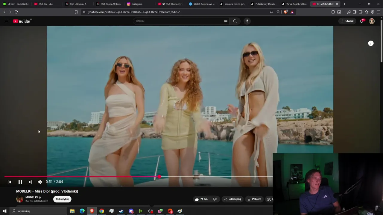Switch to the Instagram tab
The height and width of the screenshot is (215, 383).
pyautogui.click(x=139, y=4)
